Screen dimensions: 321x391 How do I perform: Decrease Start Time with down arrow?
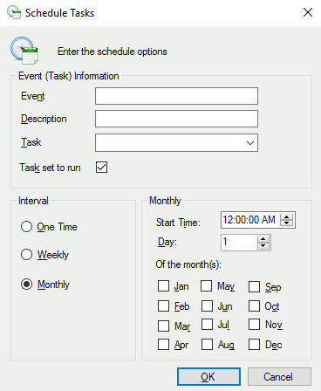point(286,223)
